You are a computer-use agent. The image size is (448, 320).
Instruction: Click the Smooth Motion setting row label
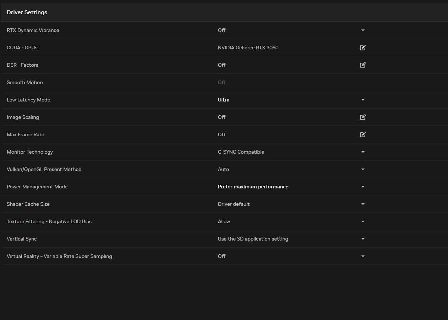tap(25, 82)
